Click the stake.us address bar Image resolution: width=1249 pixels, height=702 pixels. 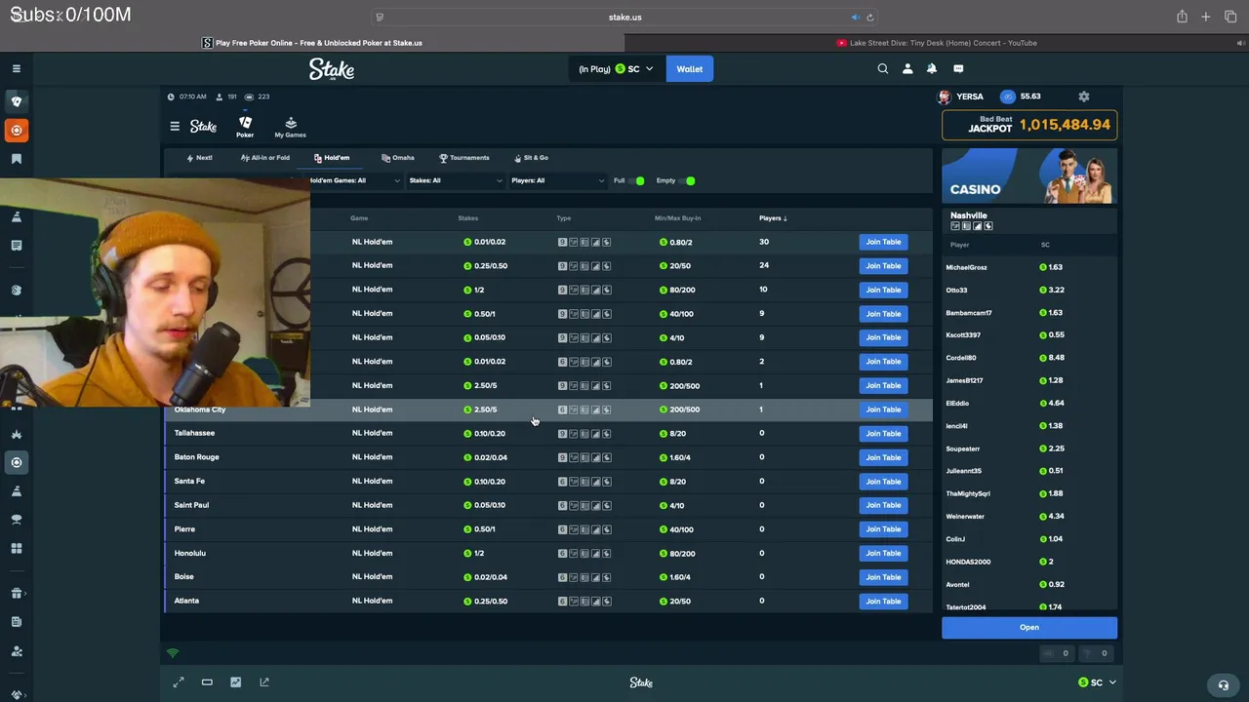pos(624,17)
